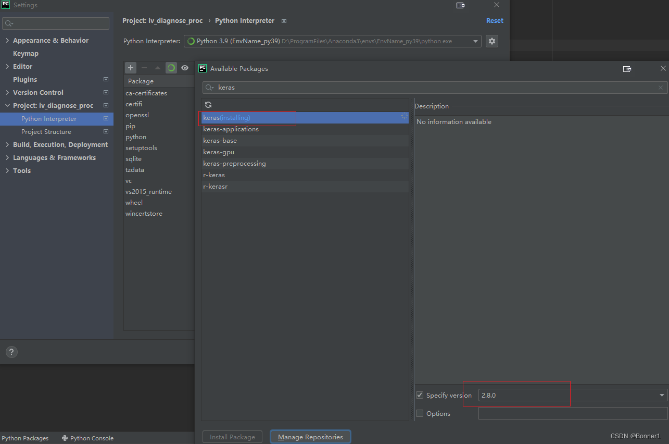Click the add package plus icon

click(131, 68)
